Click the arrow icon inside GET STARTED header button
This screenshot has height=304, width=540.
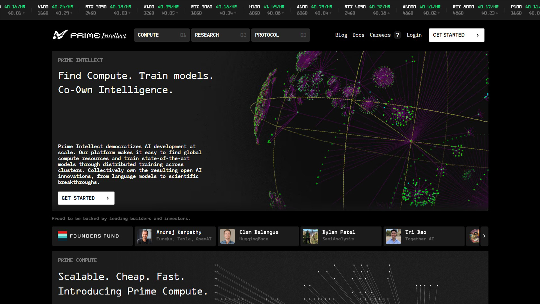pyautogui.click(x=477, y=35)
